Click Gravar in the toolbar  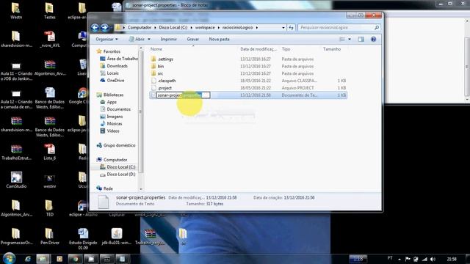click(x=192, y=39)
